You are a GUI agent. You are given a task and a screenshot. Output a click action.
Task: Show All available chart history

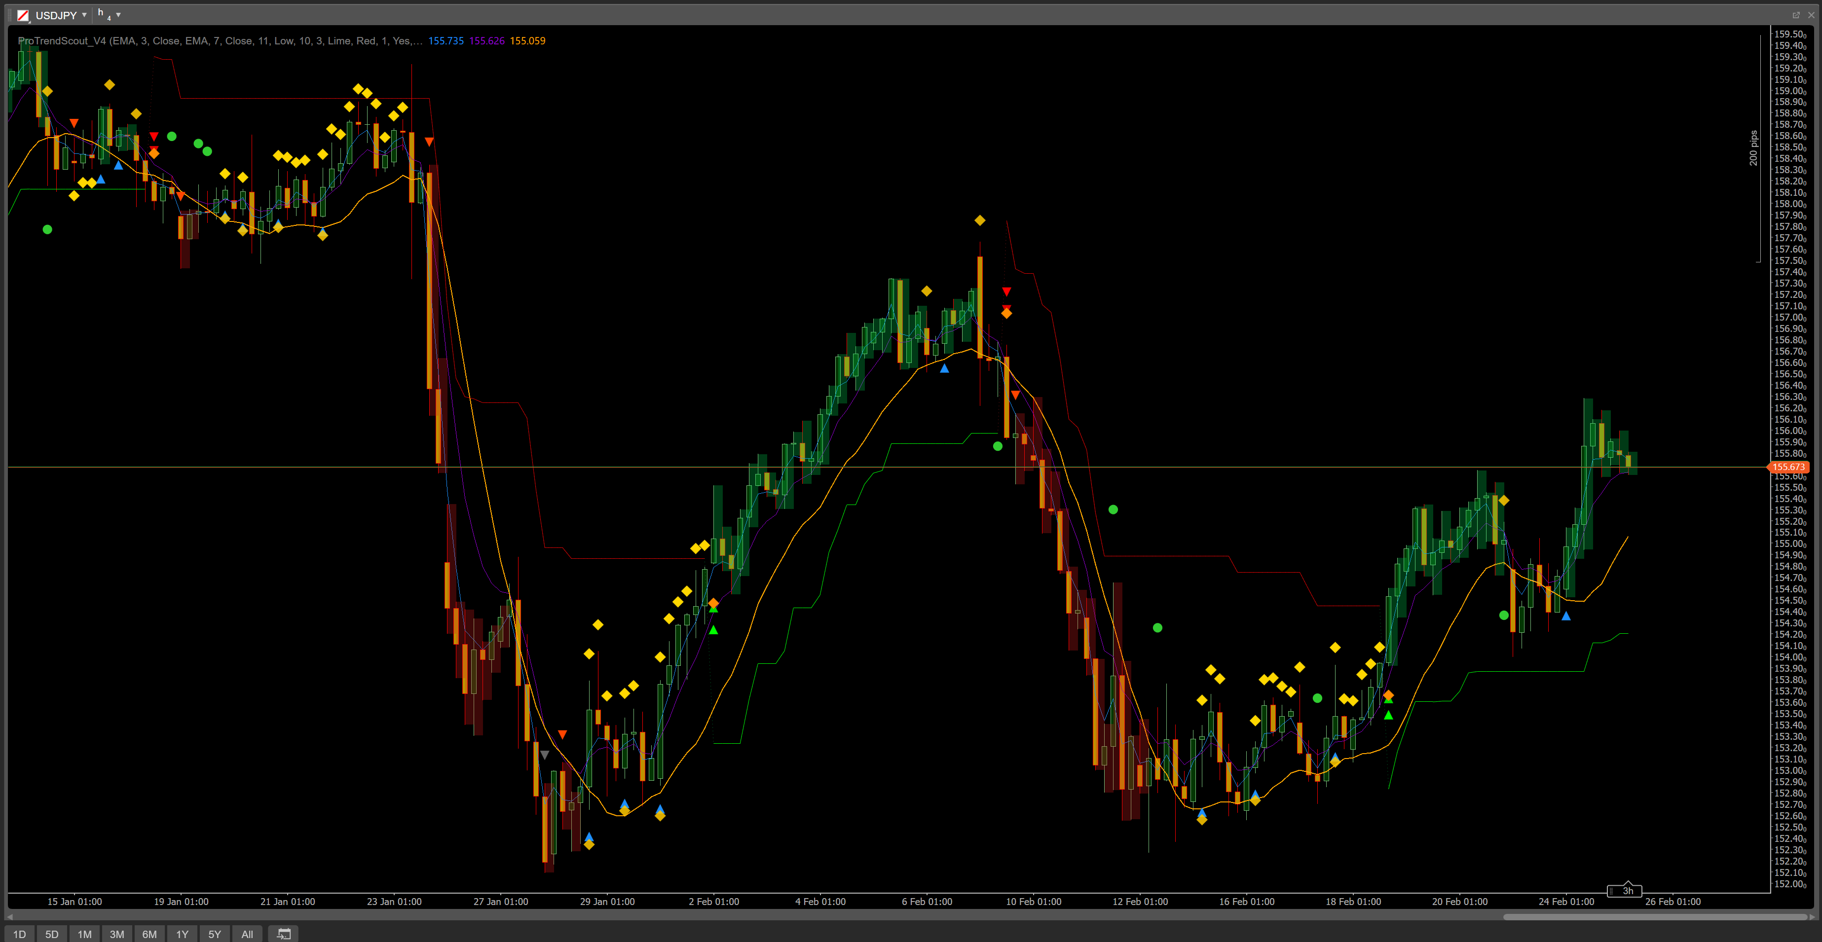(247, 934)
